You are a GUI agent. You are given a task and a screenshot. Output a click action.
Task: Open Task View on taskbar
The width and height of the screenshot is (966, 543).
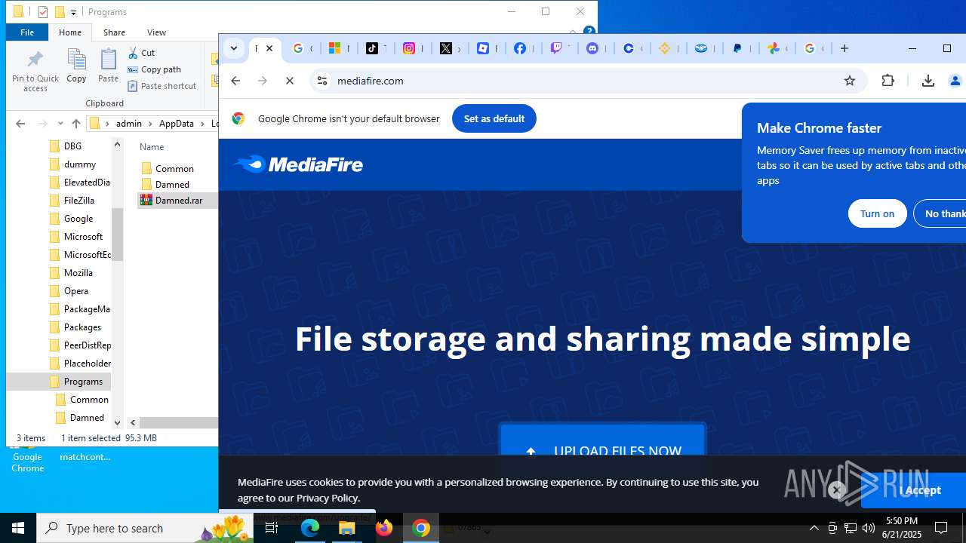coord(272,528)
